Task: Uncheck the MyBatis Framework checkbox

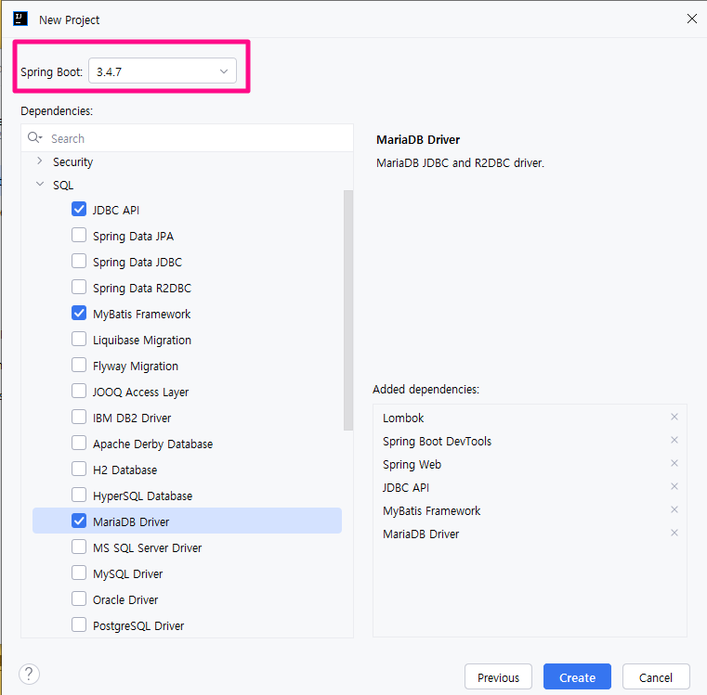Action: [79, 313]
